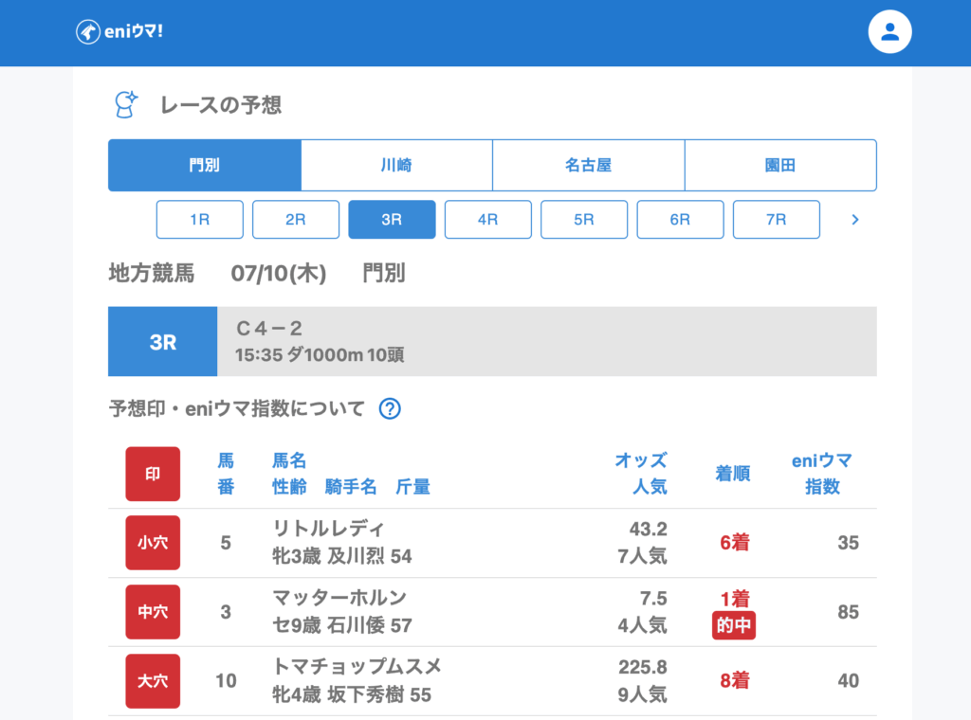Choose the 4R race button
The image size is (971, 720).
(x=488, y=220)
